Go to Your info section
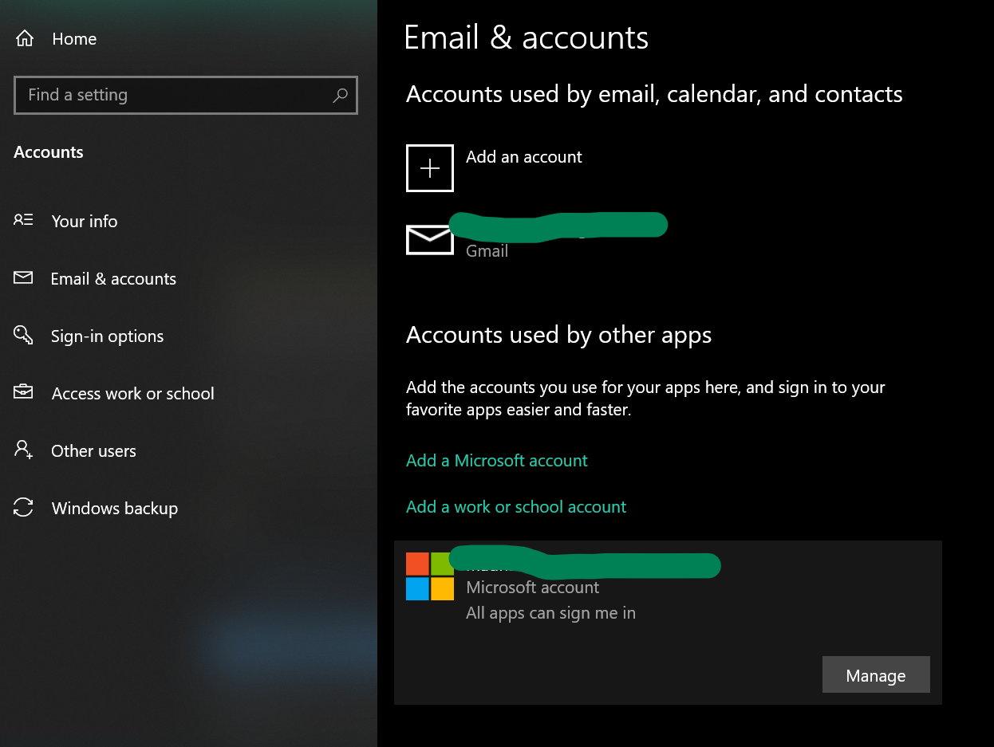The width and height of the screenshot is (994, 747). 85,222
